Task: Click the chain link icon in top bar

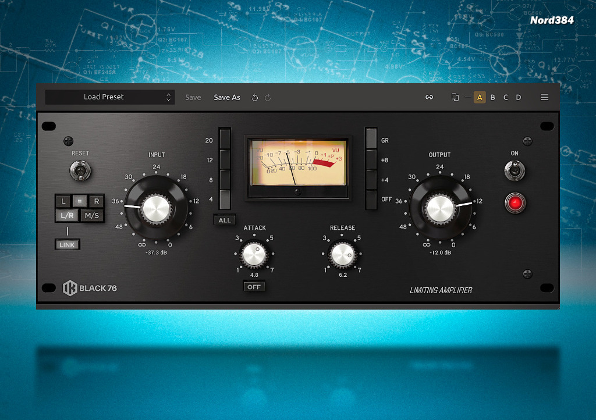Action: point(429,97)
